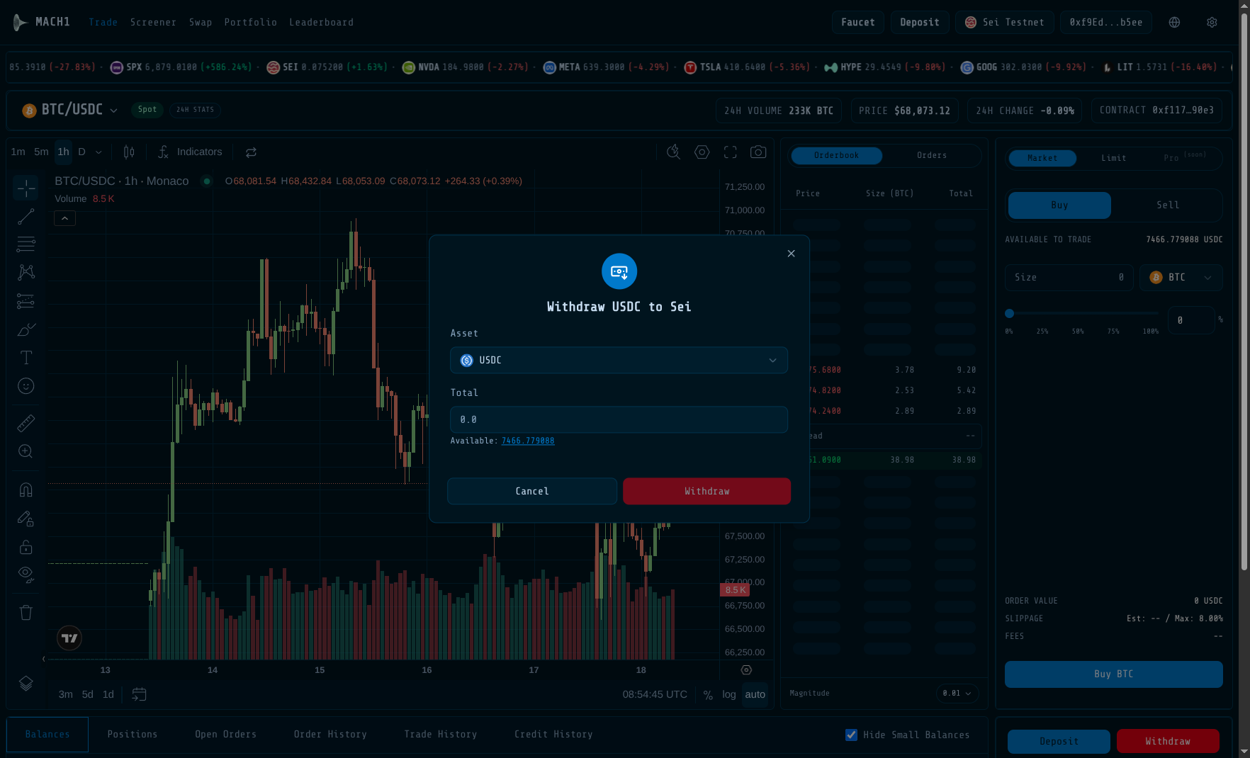This screenshot has width=1250, height=758.
Task: Expand the timeframe interval chevron
Action: tap(98, 152)
